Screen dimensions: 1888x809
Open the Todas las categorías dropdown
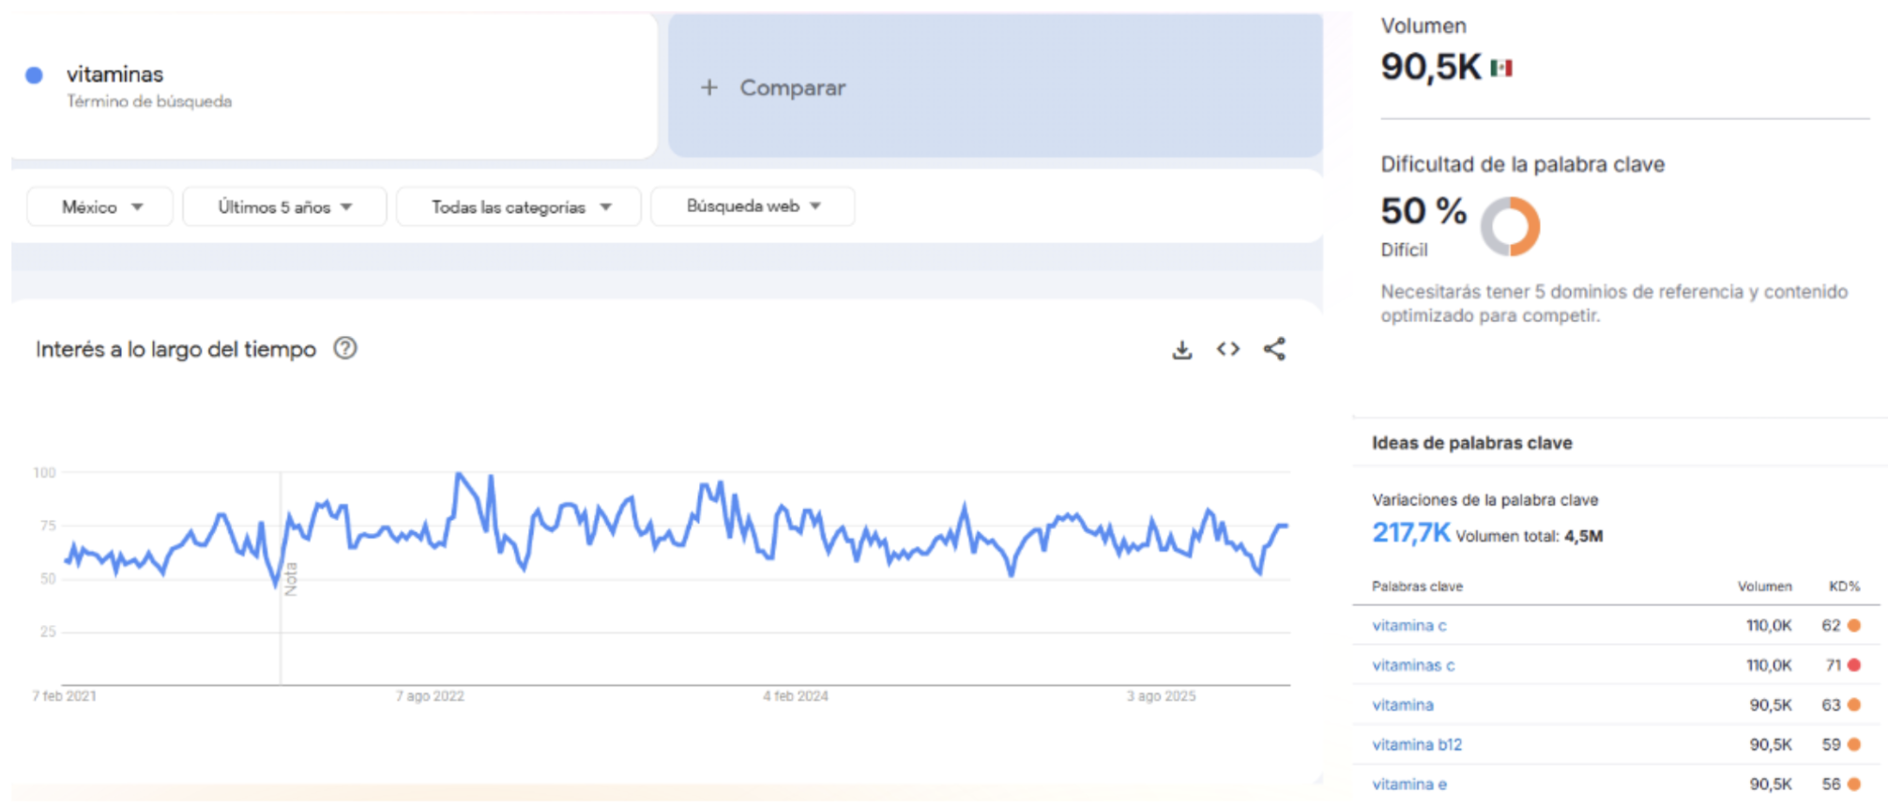point(519,206)
